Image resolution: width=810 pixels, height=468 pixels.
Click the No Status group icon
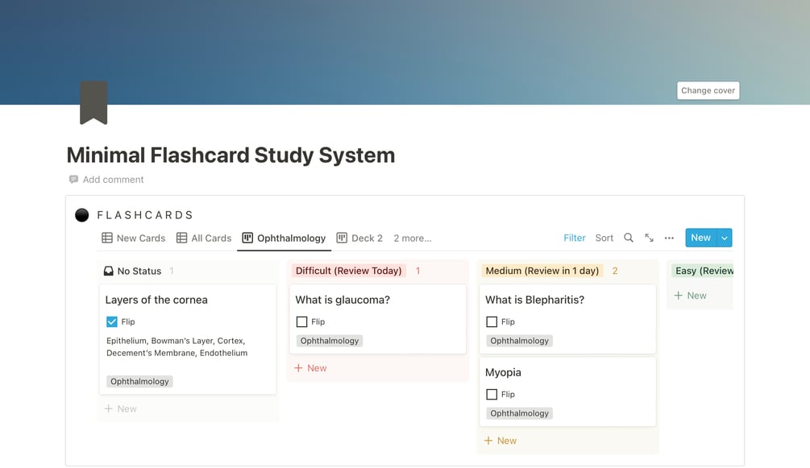click(x=109, y=271)
